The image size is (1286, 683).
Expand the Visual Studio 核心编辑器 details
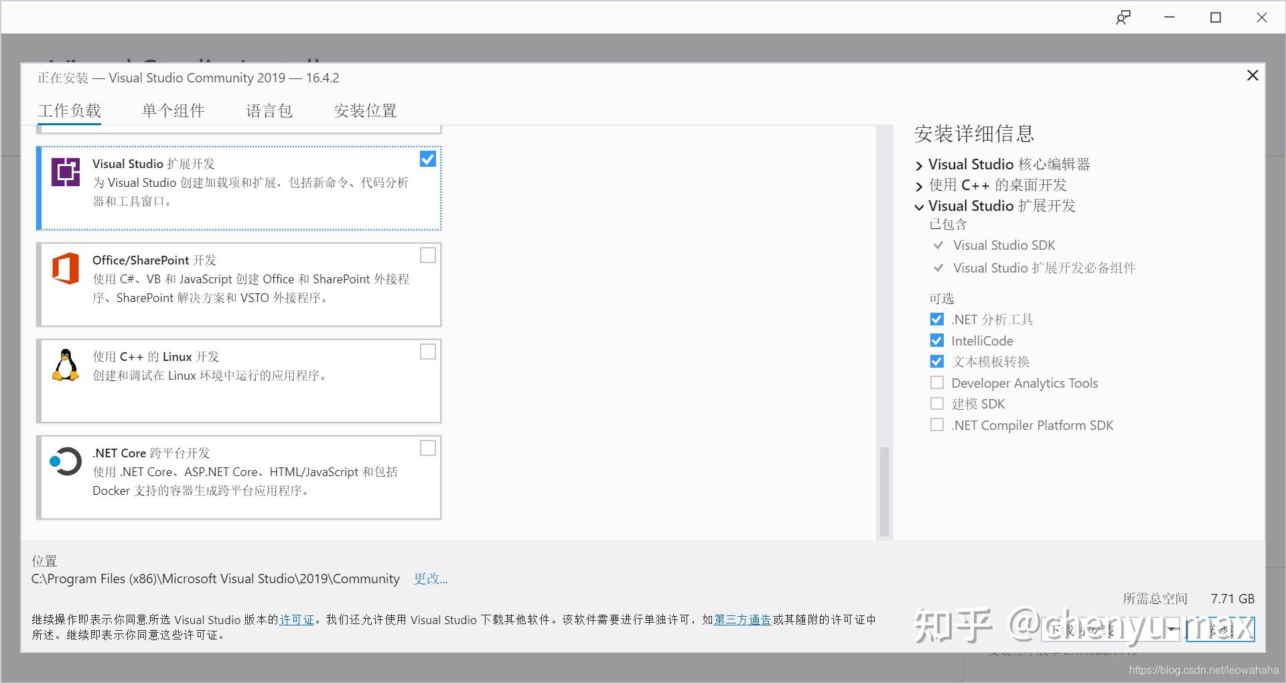(920, 165)
